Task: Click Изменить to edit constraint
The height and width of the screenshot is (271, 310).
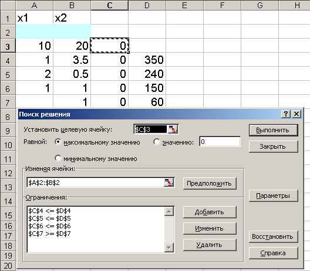Action: (x=210, y=228)
